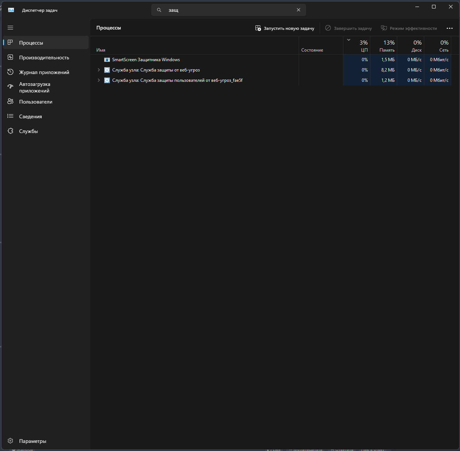Click Task Manager app icon in title bar
460x451 pixels.
11,10
